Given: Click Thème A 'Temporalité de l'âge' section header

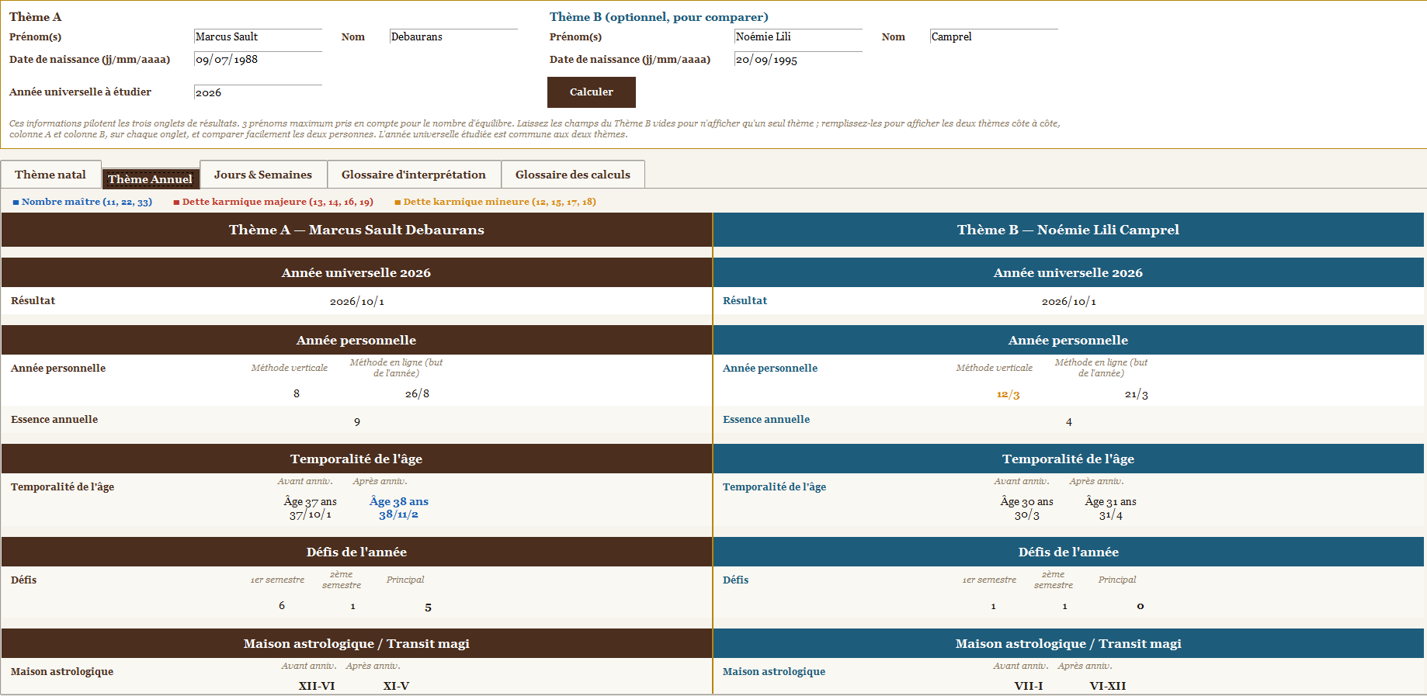Looking at the screenshot, I should [356, 459].
